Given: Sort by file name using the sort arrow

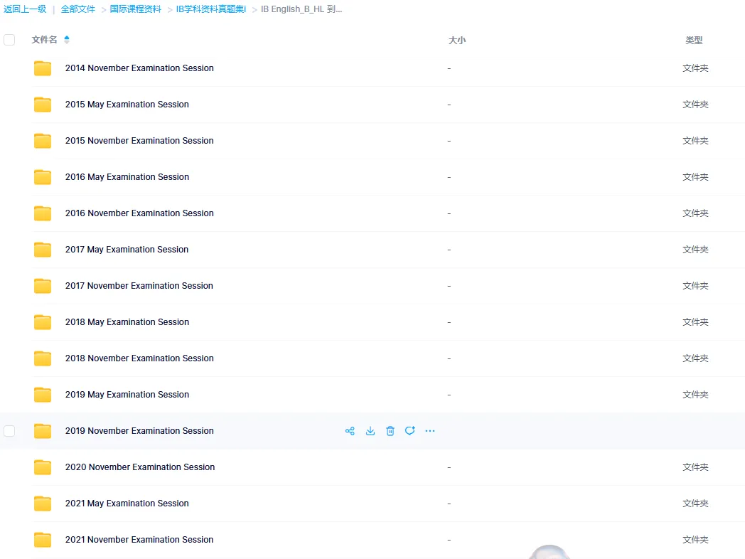Looking at the screenshot, I should tap(67, 39).
